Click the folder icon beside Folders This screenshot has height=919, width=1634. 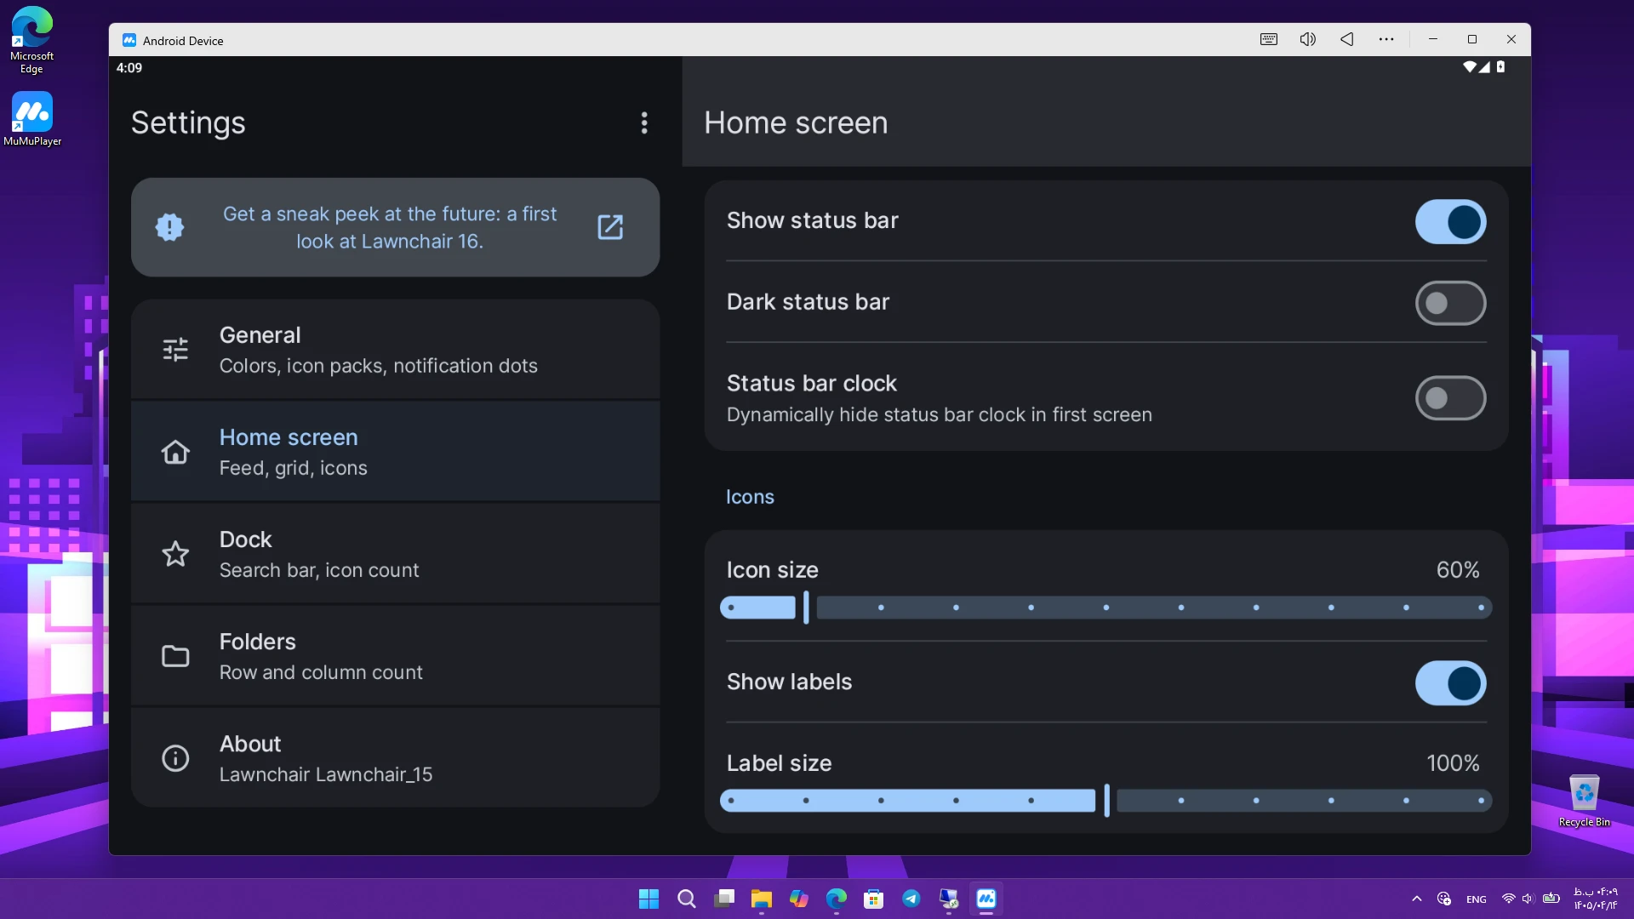175,656
